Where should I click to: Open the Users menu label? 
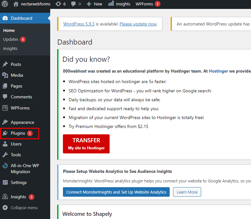(16, 144)
